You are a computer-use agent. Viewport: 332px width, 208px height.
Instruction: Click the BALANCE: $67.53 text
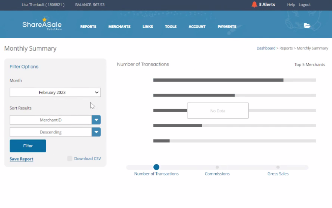pos(90,5)
